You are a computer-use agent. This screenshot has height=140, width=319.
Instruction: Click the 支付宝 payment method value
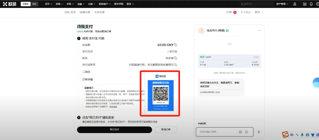(x=172, y=52)
